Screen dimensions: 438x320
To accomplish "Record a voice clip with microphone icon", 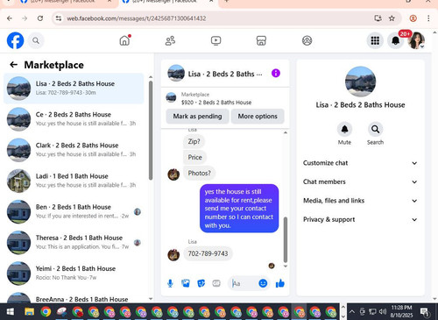I will pyautogui.click(x=170, y=283).
